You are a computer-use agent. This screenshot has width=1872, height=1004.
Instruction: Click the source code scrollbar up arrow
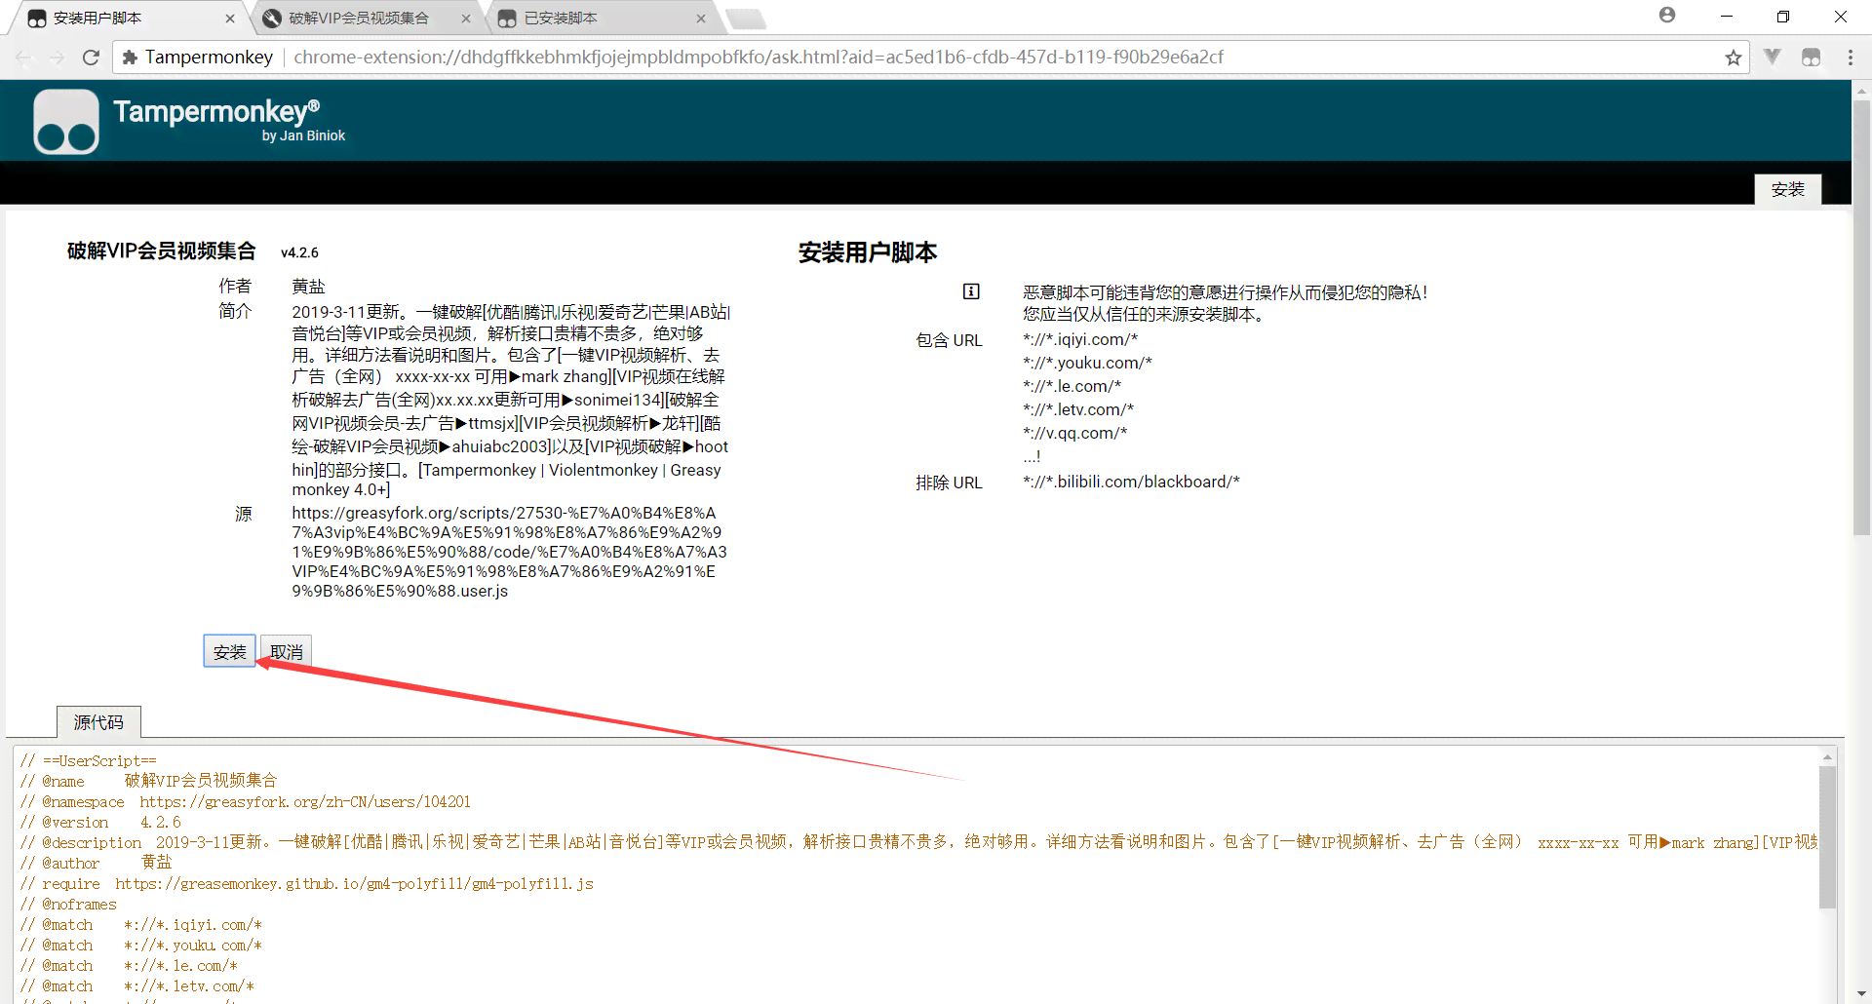pyautogui.click(x=1827, y=756)
